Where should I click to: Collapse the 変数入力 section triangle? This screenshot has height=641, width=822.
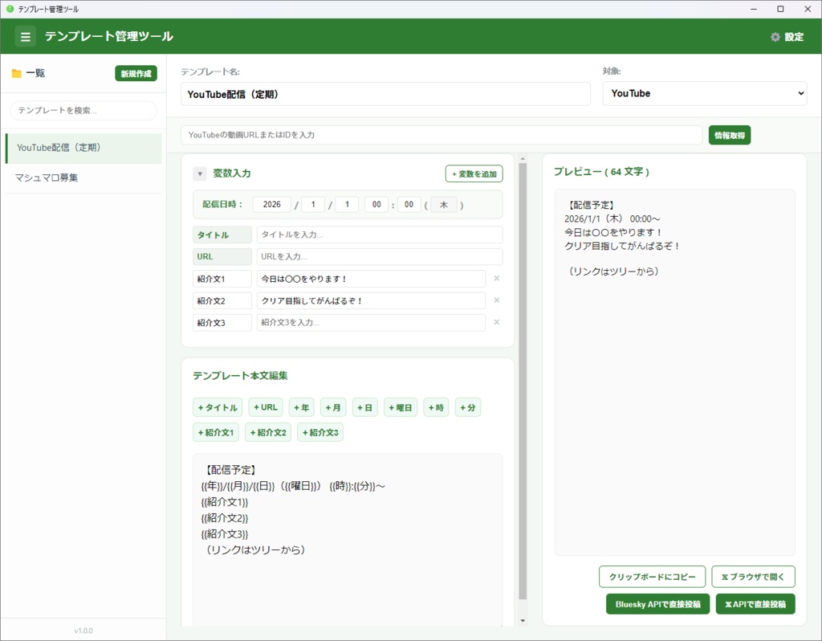(x=200, y=174)
